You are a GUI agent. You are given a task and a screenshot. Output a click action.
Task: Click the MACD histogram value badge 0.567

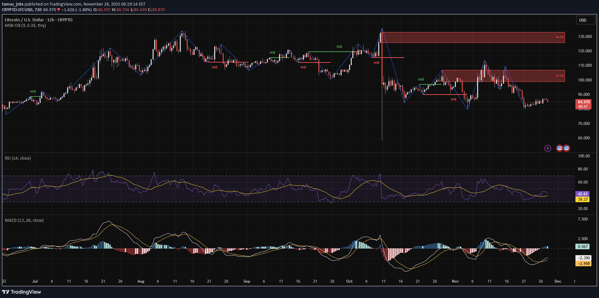click(x=583, y=247)
